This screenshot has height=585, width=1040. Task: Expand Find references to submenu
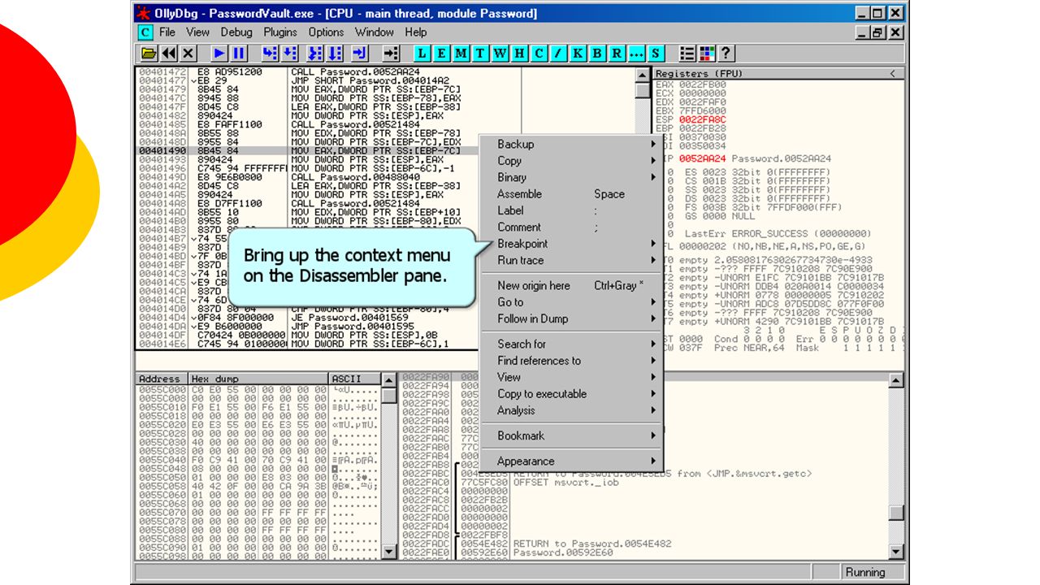coord(572,361)
